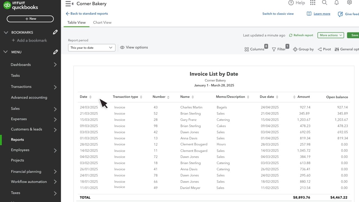Viewport: 359px width, 202px height.
Task: Click the New button
Action: pos(30,19)
